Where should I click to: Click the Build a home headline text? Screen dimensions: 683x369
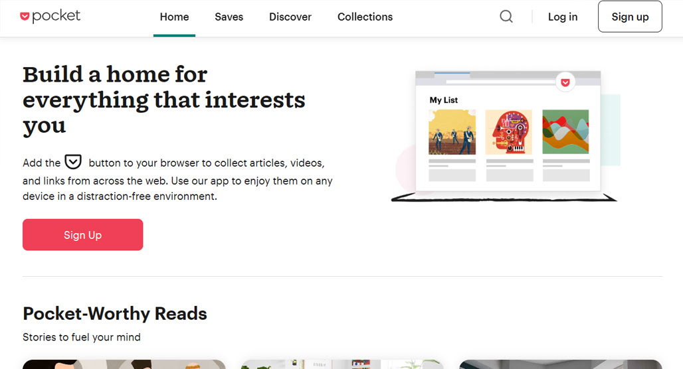pyautogui.click(x=164, y=100)
